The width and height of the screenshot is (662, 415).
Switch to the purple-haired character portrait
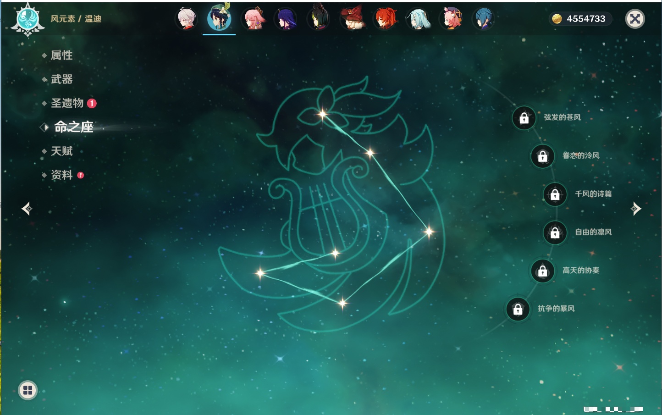(286, 19)
